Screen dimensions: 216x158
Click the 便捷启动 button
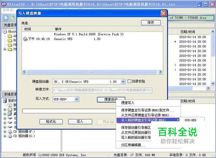tap(111, 99)
